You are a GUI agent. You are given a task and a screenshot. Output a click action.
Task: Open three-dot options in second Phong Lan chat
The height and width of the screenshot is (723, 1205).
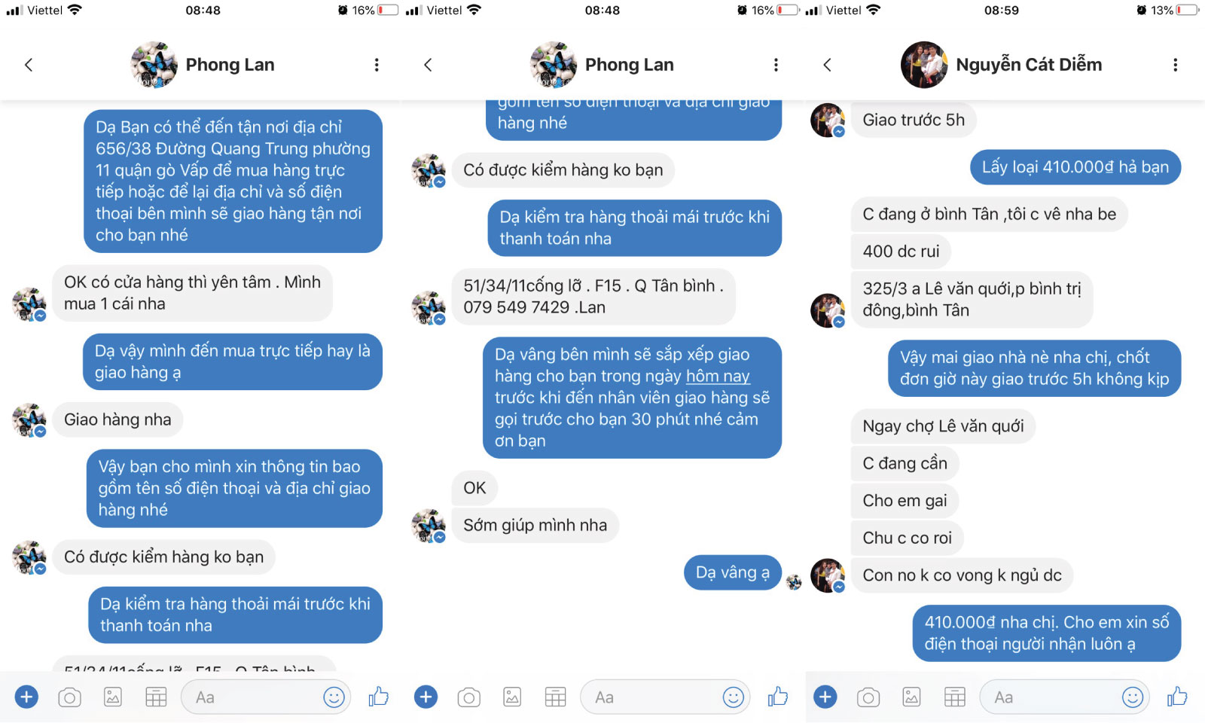pos(776,65)
